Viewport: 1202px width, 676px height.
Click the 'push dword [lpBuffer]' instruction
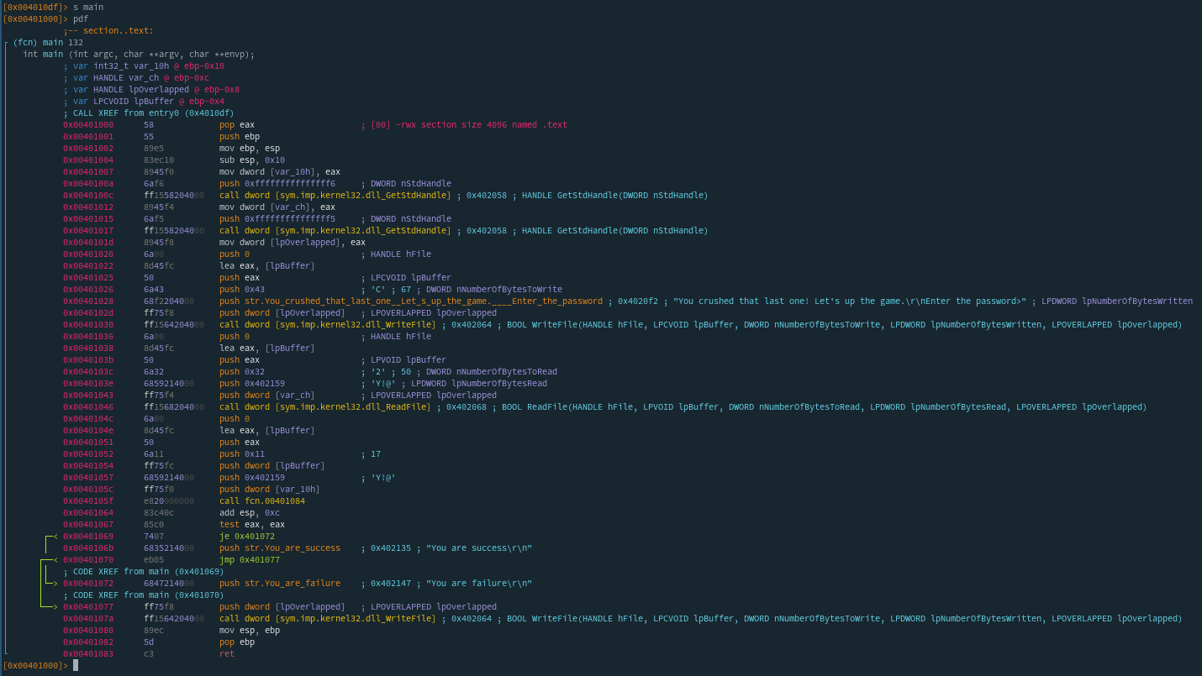coord(272,465)
